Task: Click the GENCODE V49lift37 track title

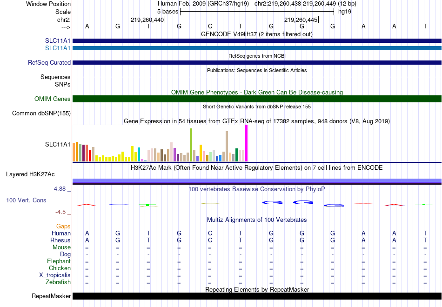Action: (256, 34)
